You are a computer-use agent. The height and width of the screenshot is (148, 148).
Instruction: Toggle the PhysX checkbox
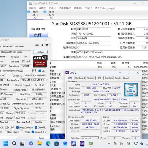coord(22,132)
